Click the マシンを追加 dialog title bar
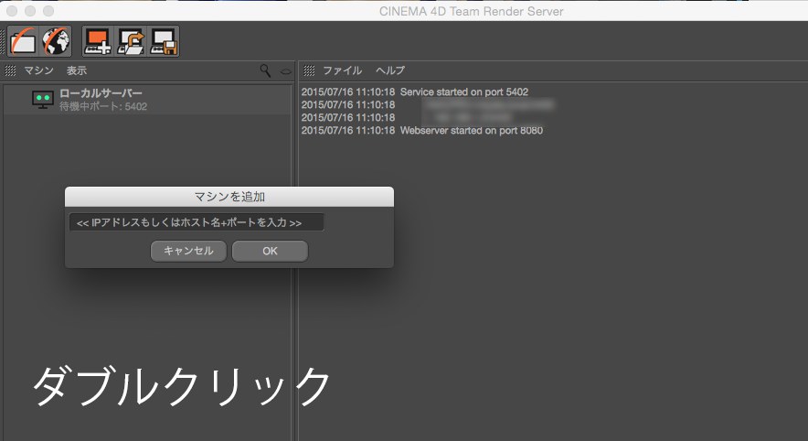Image resolution: width=808 pixels, height=441 pixels. 229,197
